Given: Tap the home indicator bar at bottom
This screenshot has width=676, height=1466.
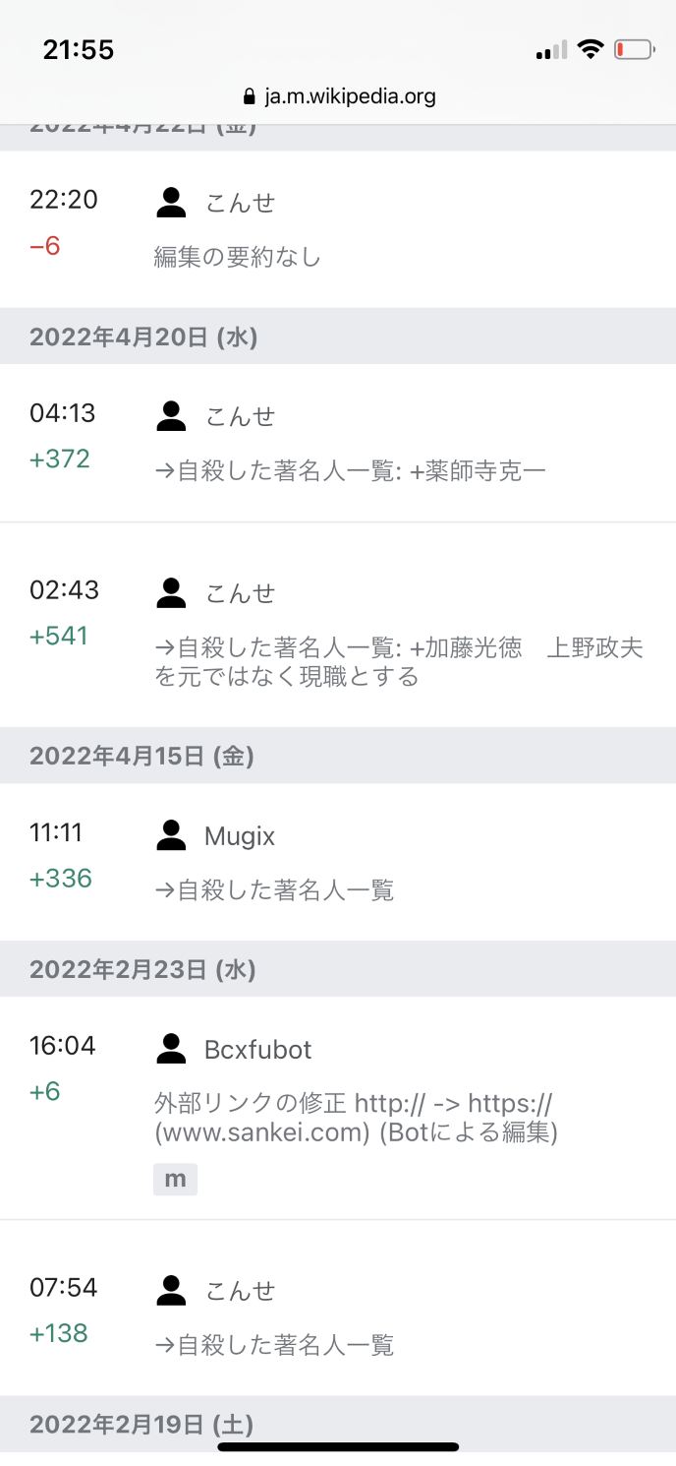Looking at the screenshot, I should (338, 1446).
